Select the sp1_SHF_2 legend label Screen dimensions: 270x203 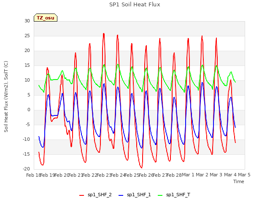[x=100, y=195]
